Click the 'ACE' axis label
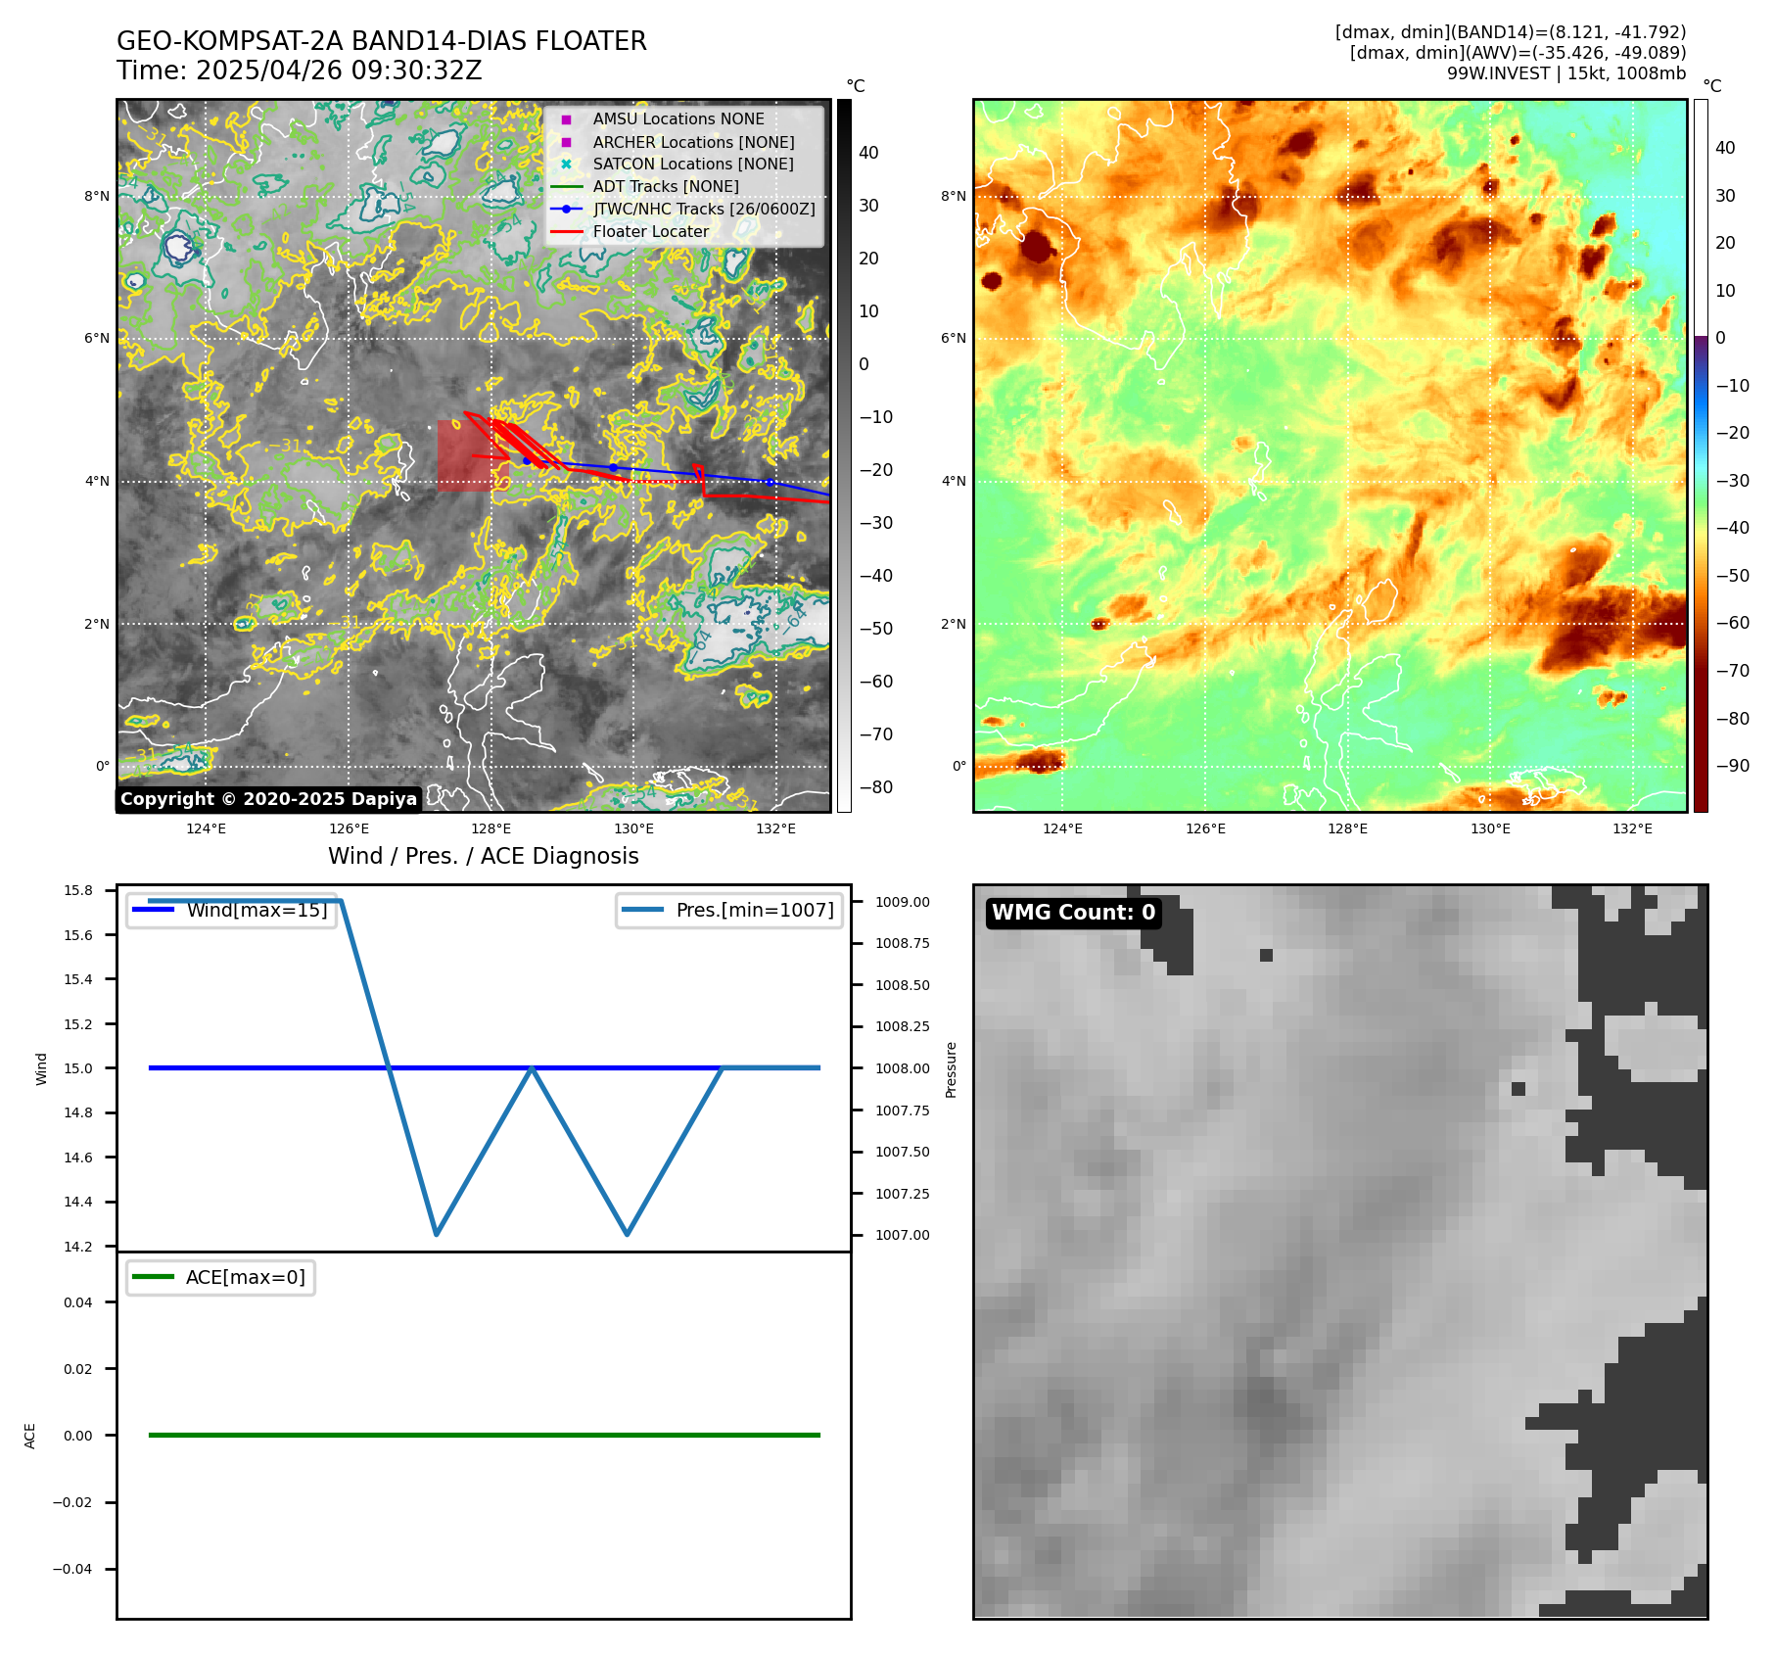The image size is (1775, 1655). point(30,1436)
